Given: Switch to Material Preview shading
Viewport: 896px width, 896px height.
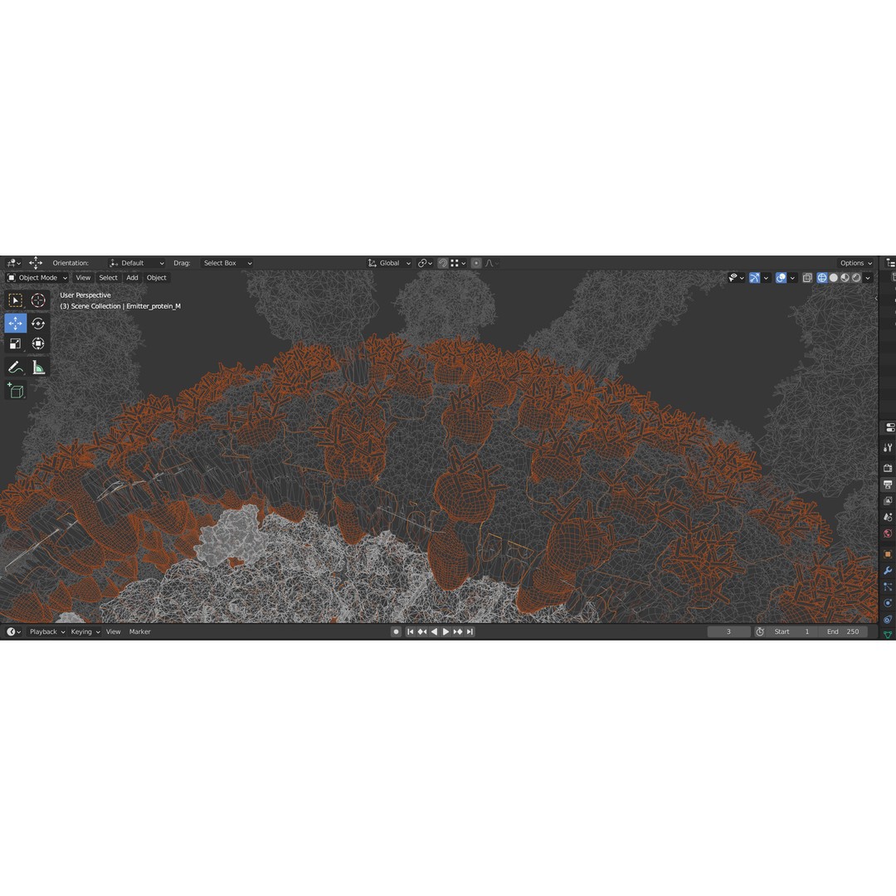Looking at the screenshot, I should pyautogui.click(x=845, y=278).
